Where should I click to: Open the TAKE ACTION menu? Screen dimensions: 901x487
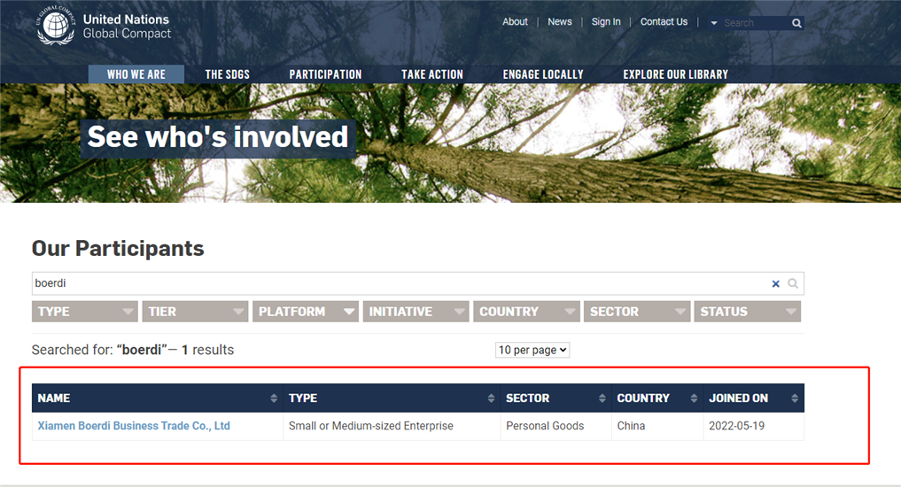pyautogui.click(x=432, y=74)
